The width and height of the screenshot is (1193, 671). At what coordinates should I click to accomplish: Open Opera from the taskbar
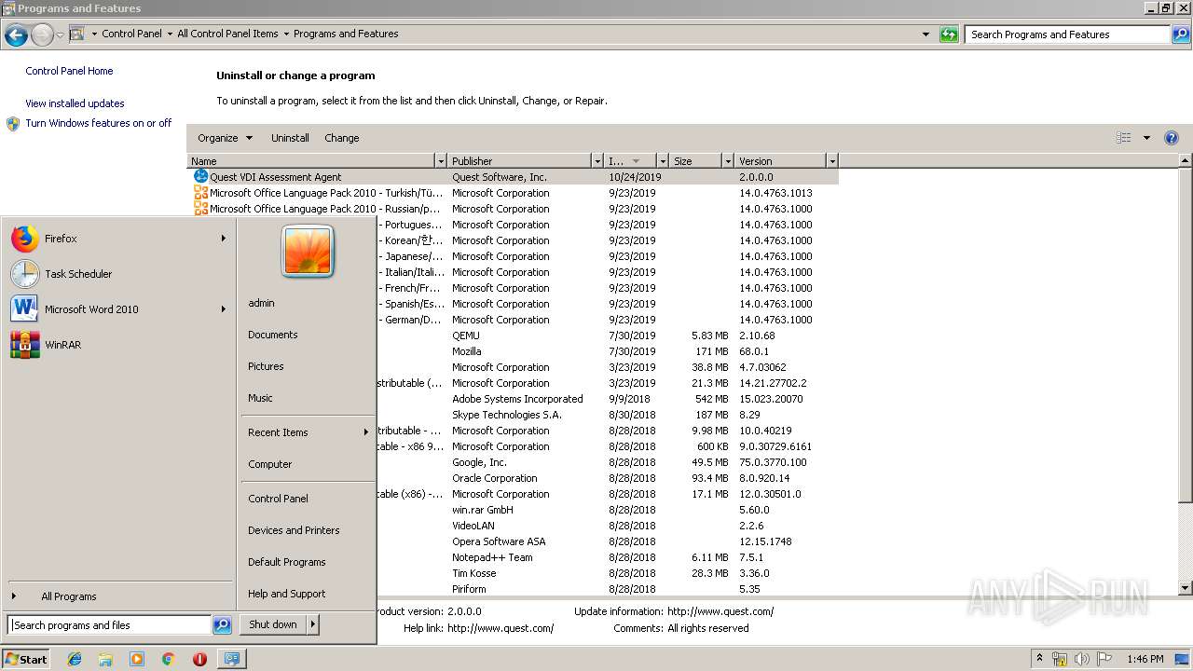pos(199,659)
